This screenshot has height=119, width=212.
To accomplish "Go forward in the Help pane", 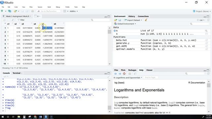I will (120, 74).
